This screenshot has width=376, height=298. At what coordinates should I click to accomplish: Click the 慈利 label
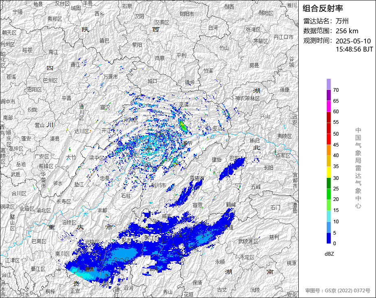coord(274,237)
